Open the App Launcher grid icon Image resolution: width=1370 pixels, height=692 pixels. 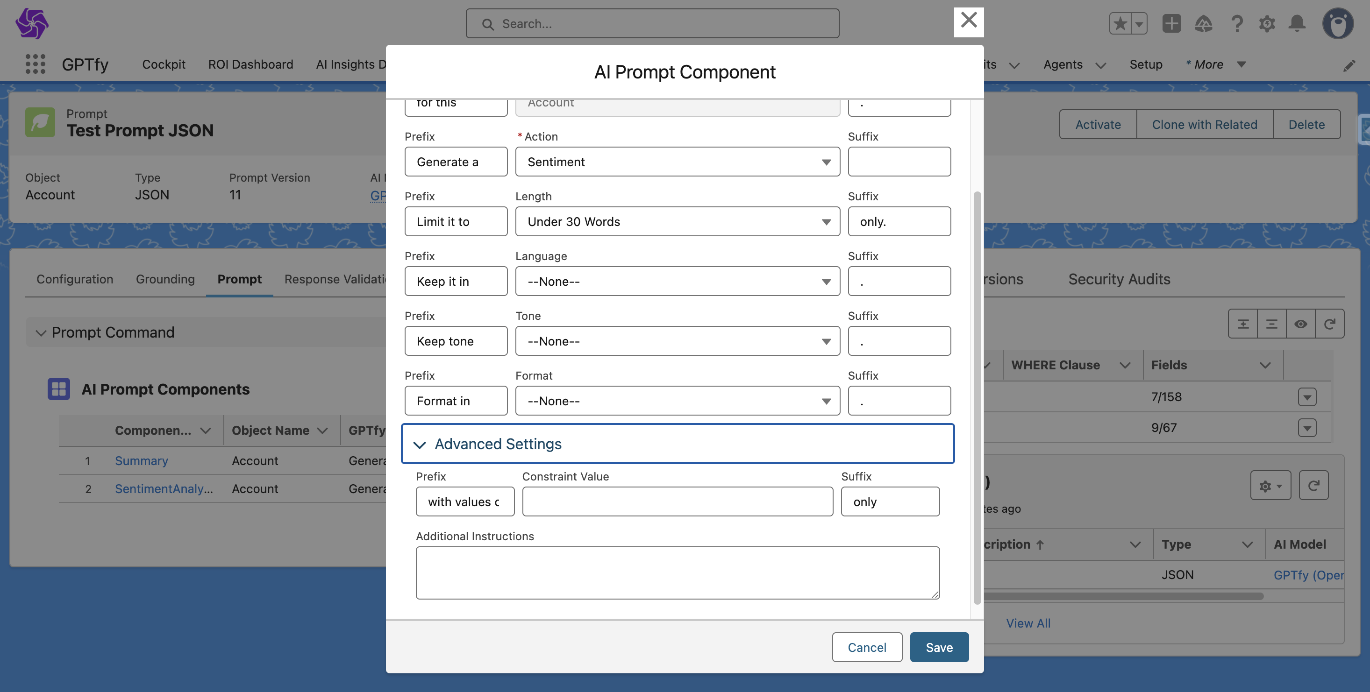pyautogui.click(x=35, y=64)
